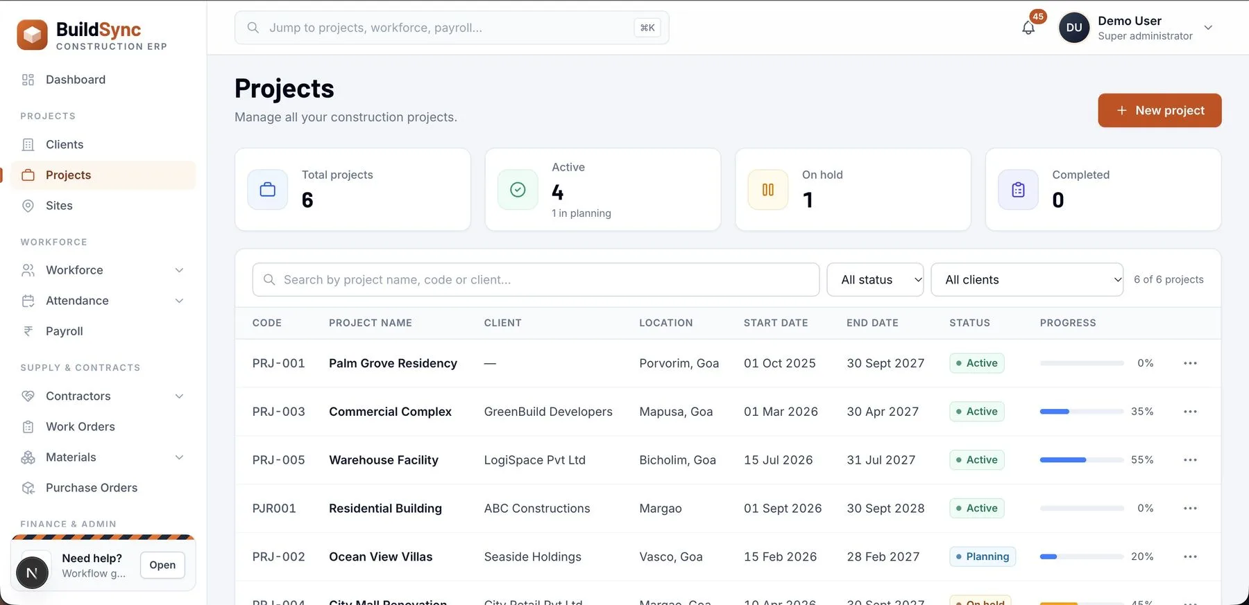
Task: Expand the Attendance submenu chevron
Action: point(179,301)
